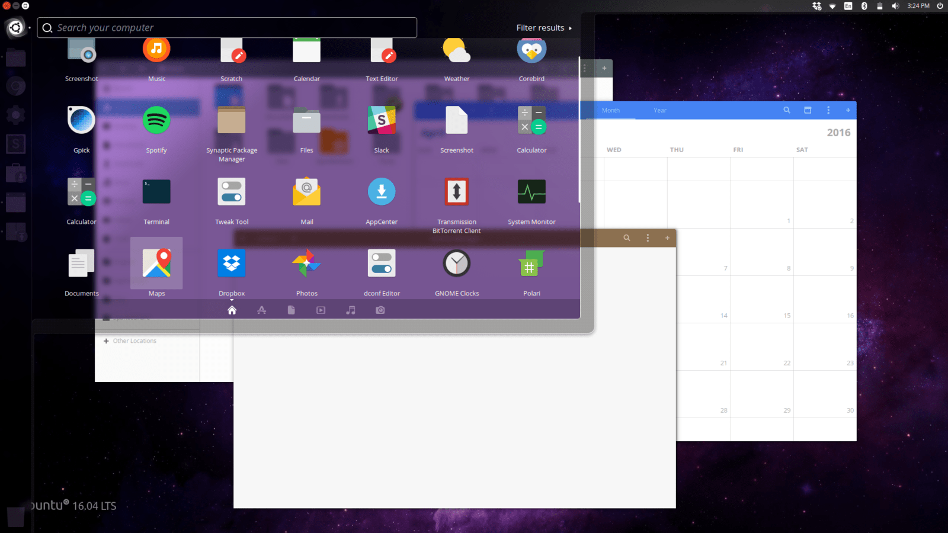Click the Search your computer field
948x533 pixels.
click(x=227, y=27)
